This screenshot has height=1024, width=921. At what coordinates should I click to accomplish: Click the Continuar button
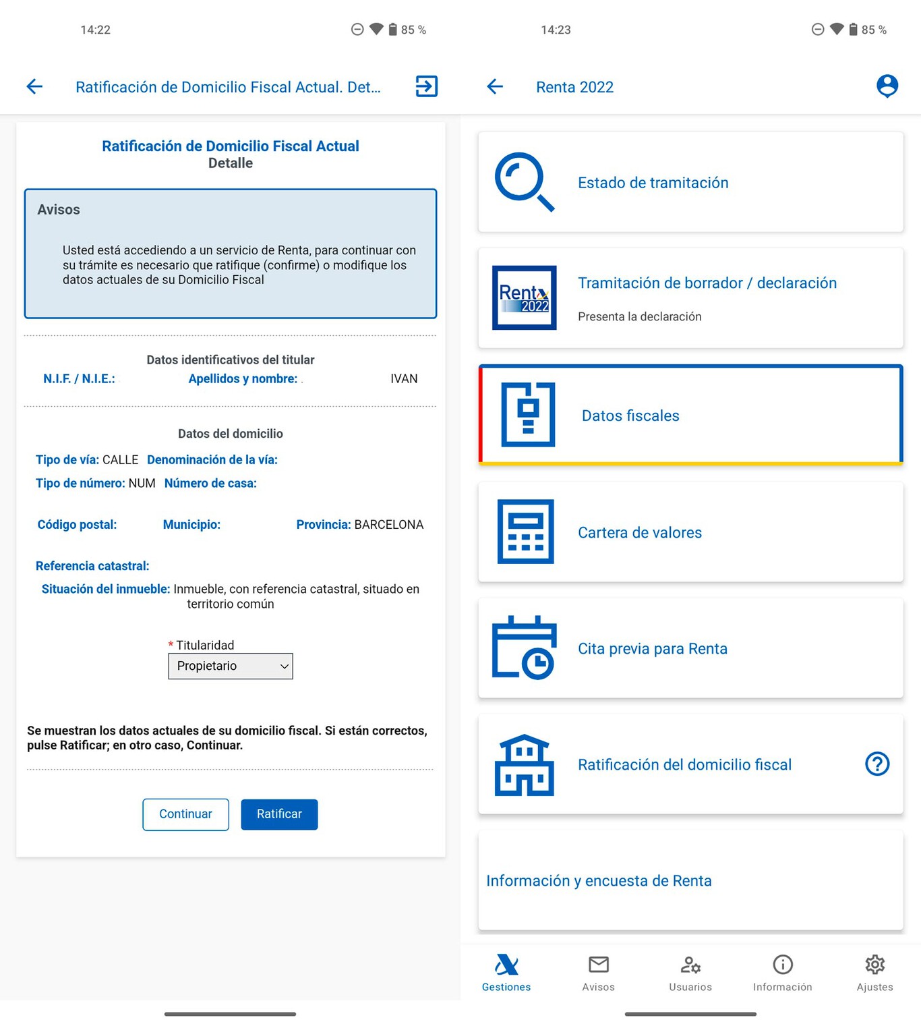(185, 814)
